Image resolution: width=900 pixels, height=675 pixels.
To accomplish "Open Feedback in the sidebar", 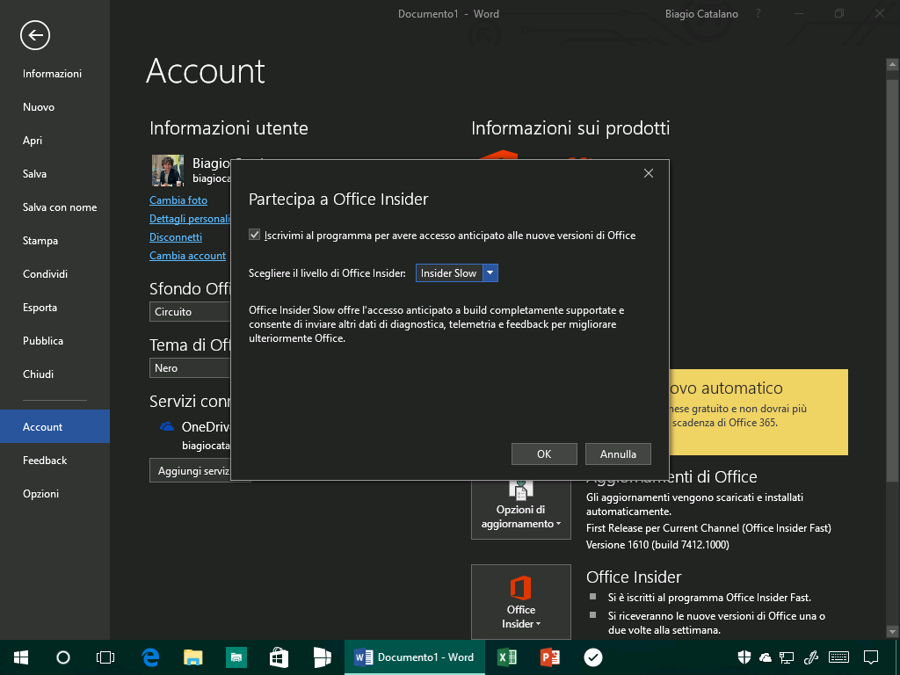I will click(x=45, y=461).
